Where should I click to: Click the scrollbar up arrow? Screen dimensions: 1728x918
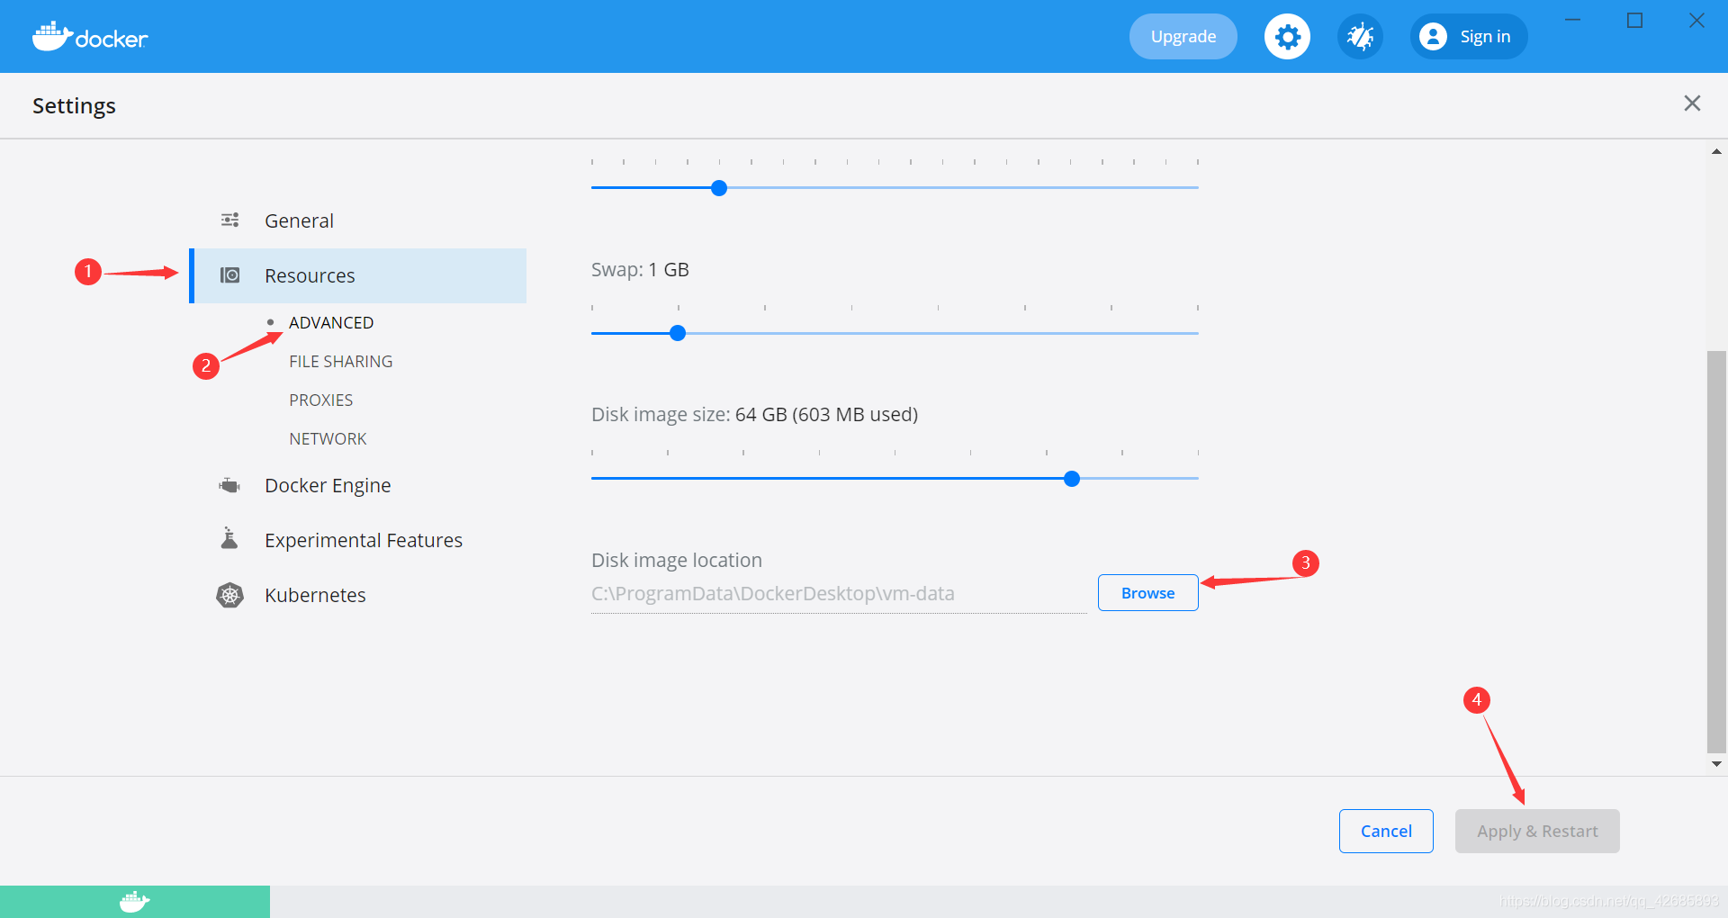pos(1716,151)
